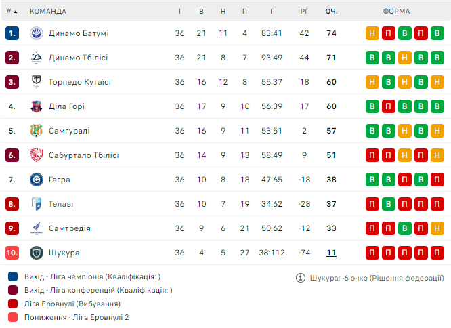Viewport: 451px width, 328px height.
Task: Click the Gagra club crest icon
Action: (x=37, y=180)
